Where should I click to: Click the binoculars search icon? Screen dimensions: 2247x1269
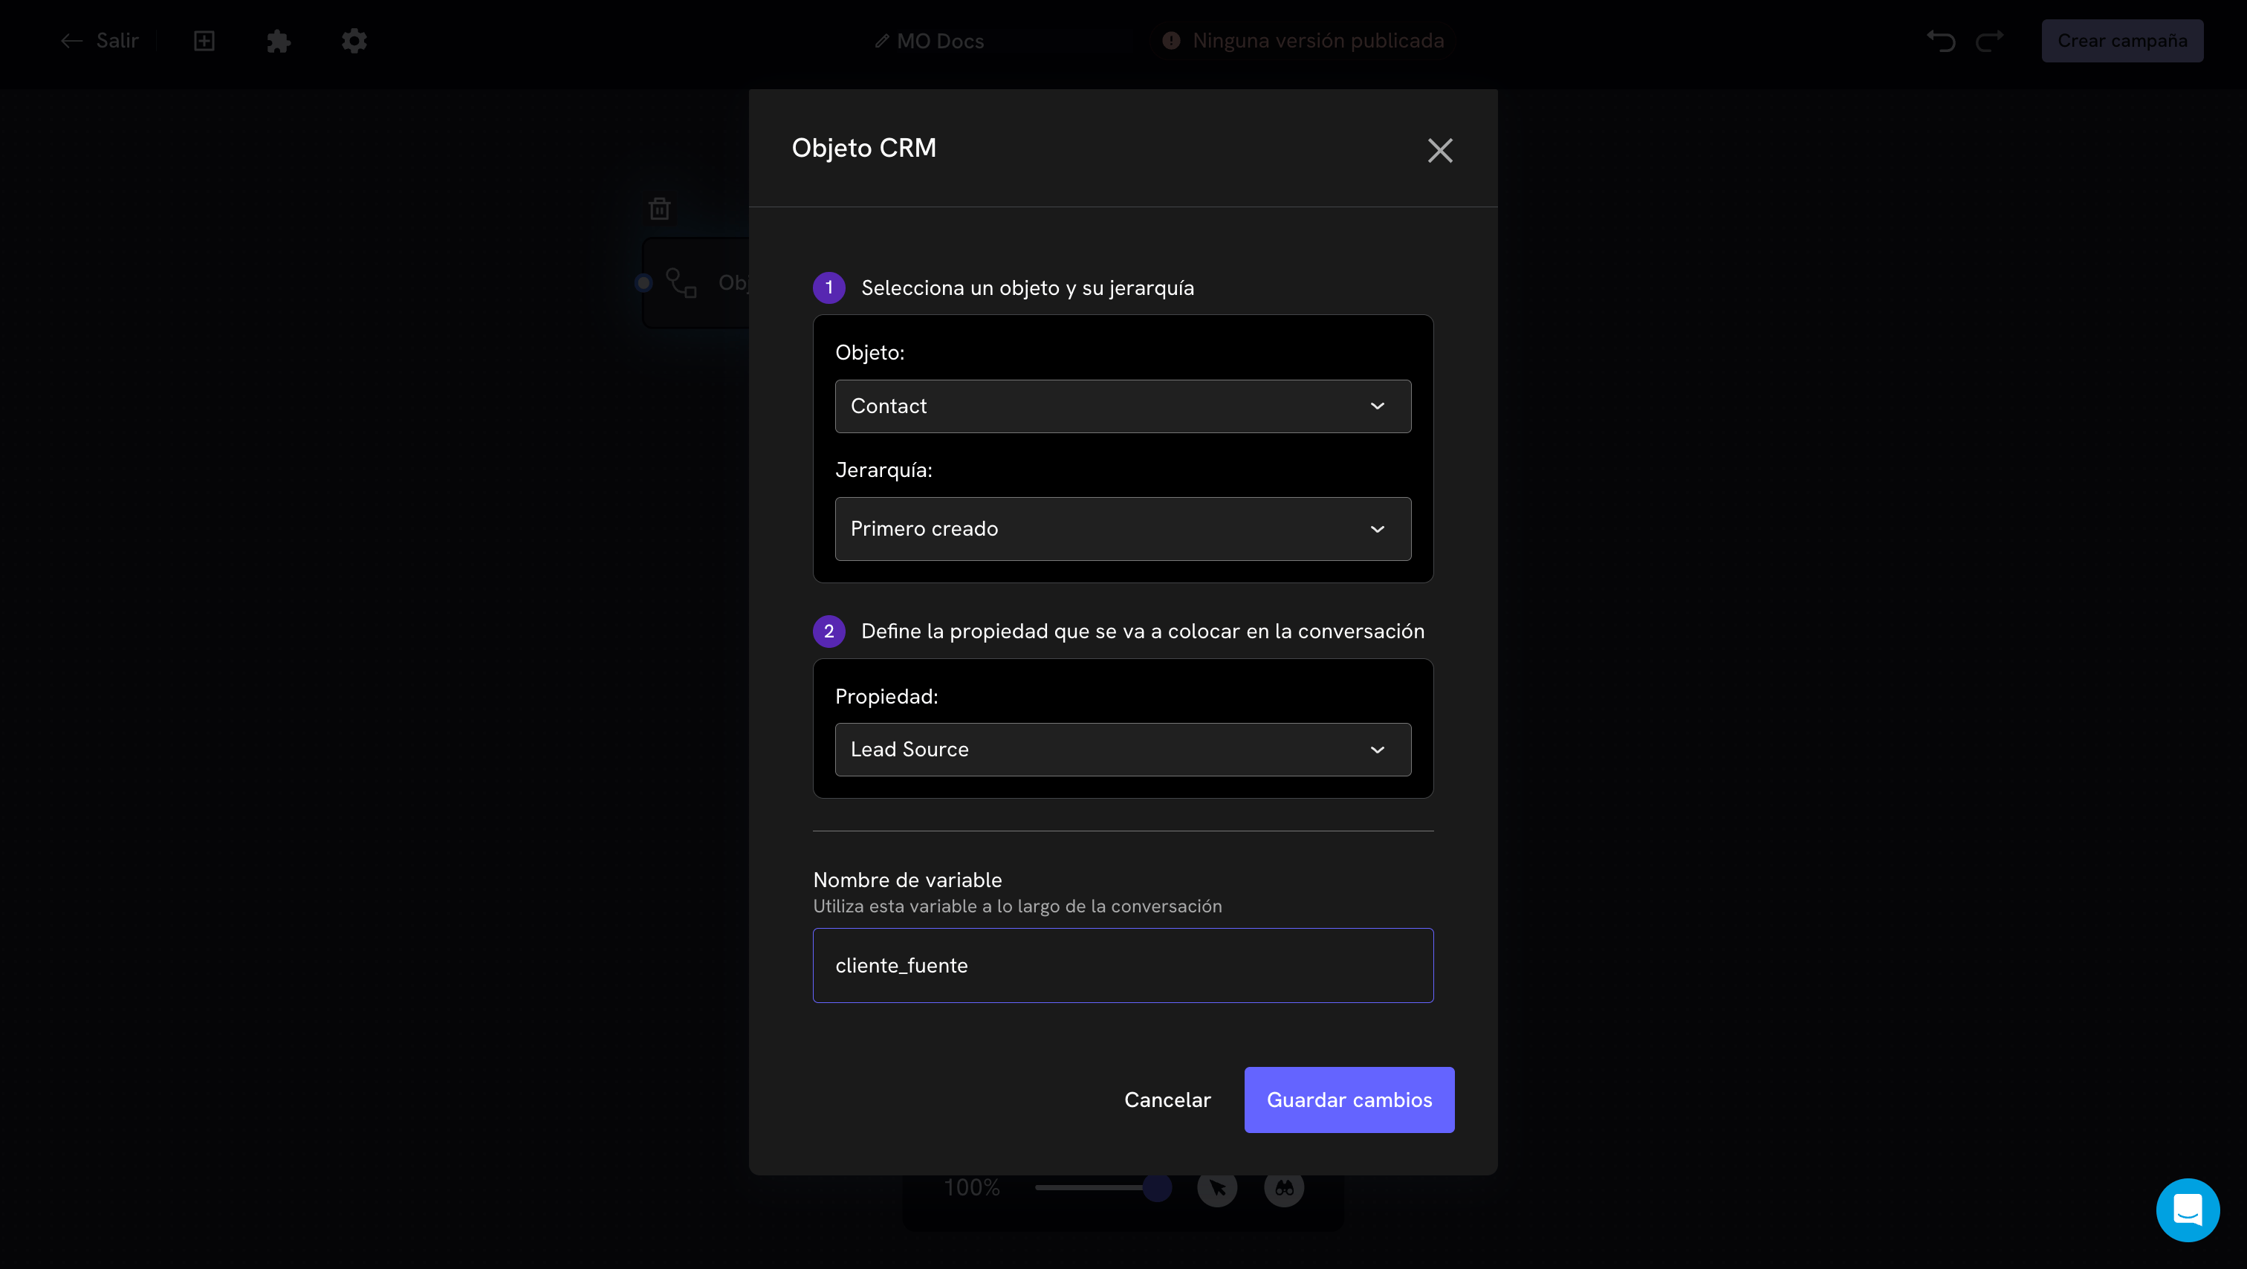(x=1284, y=1187)
